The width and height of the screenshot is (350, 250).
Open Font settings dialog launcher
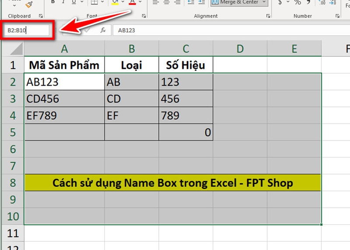tap(144, 16)
